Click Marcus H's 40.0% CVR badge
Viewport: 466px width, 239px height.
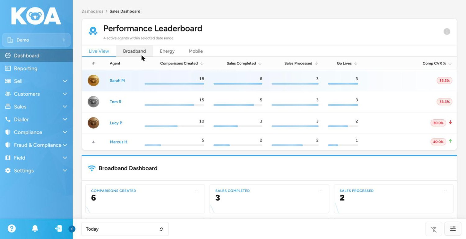point(438,142)
